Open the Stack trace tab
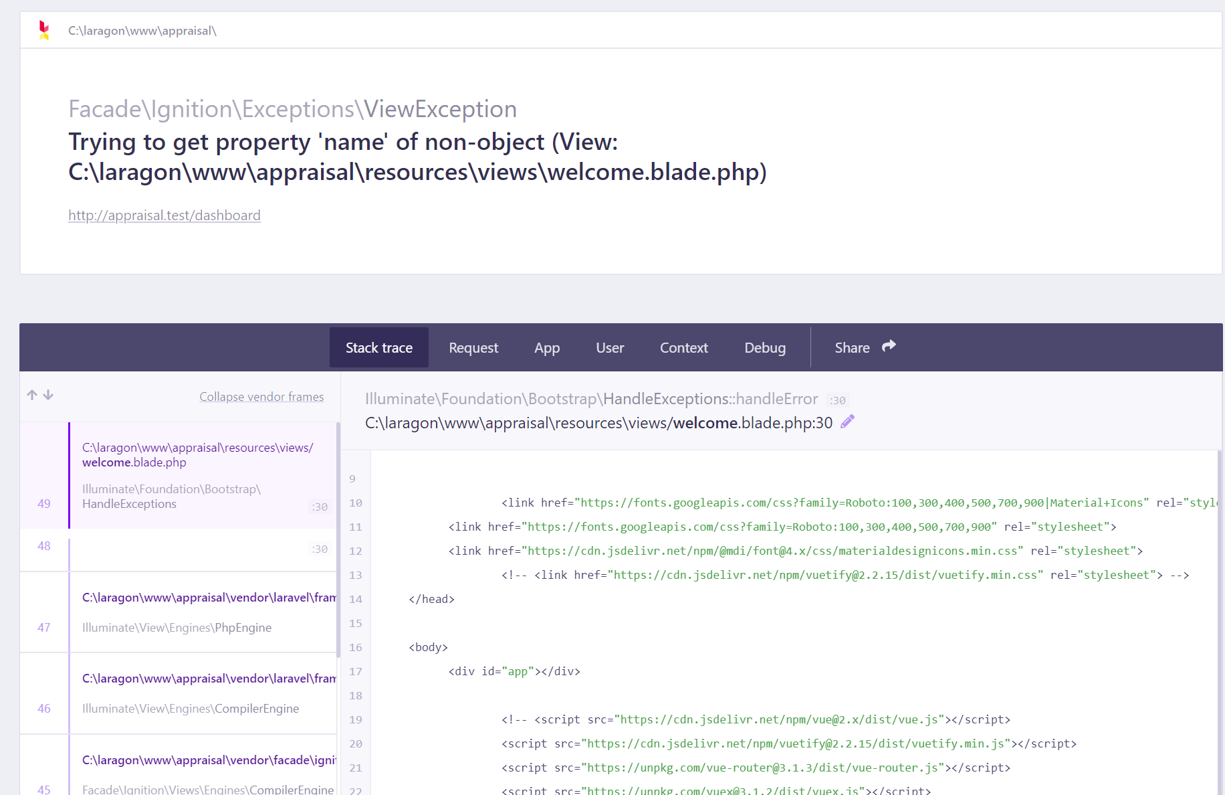 click(x=378, y=348)
